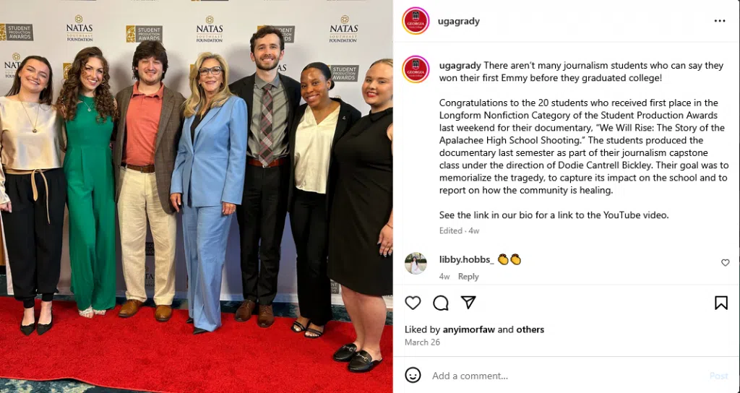Like the post with the heart icon
Viewport: 740px width, 393px height.
click(x=413, y=303)
